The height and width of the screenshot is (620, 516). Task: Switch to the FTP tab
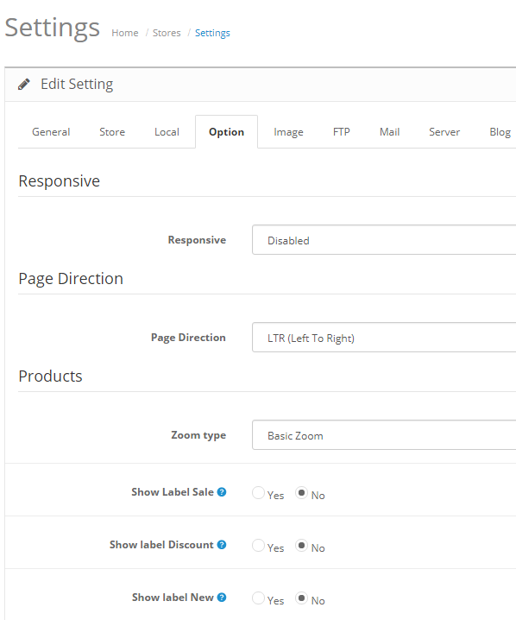coord(342,131)
